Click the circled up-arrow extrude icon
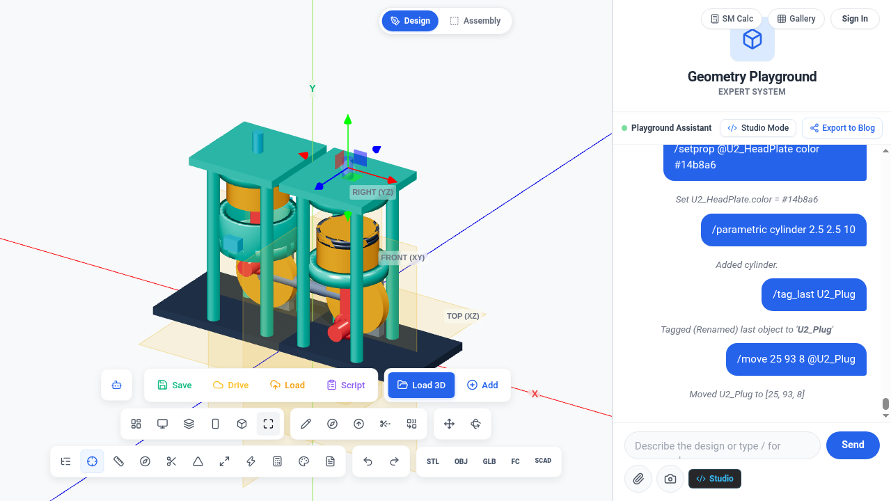 tap(359, 424)
